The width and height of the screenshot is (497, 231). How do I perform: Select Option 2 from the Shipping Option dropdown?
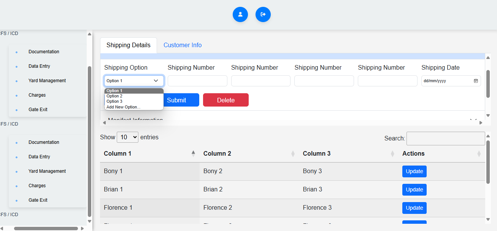tap(114, 96)
